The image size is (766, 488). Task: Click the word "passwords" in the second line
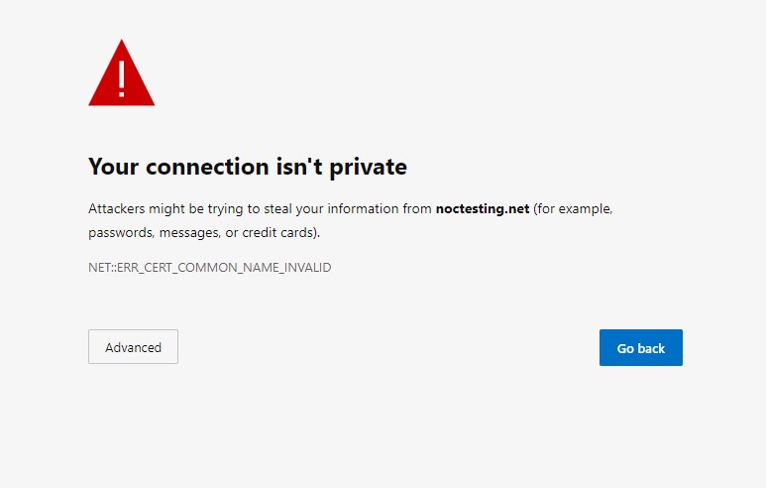coord(121,233)
